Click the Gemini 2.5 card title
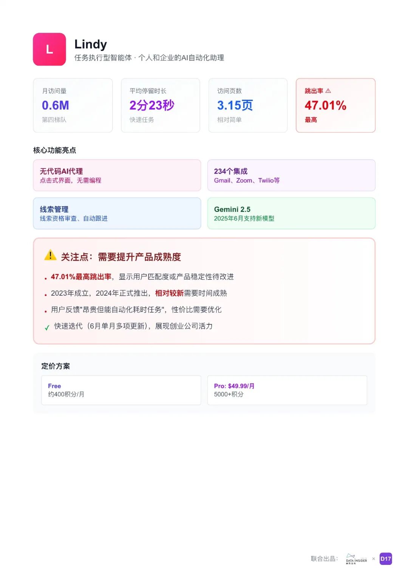 click(232, 209)
